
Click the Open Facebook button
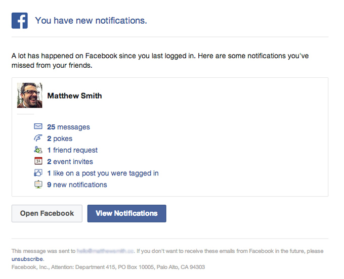click(x=47, y=213)
